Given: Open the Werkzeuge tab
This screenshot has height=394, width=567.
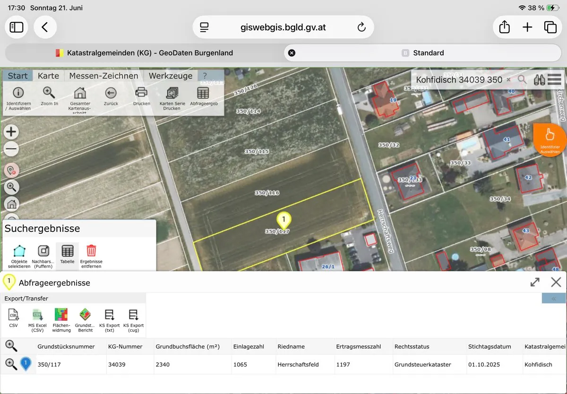Looking at the screenshot, I should [171, 76].
